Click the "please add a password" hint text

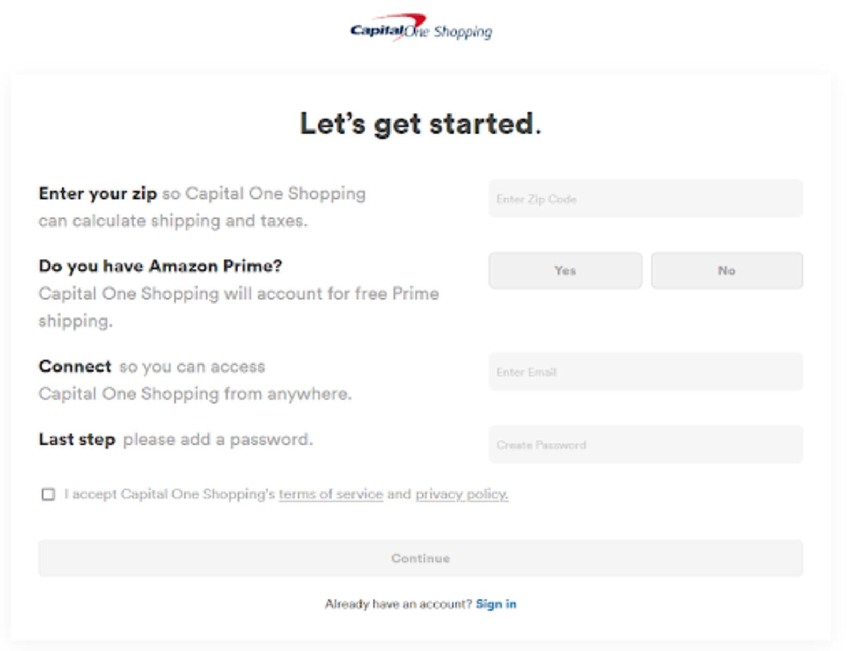click(x=218, y=440)
